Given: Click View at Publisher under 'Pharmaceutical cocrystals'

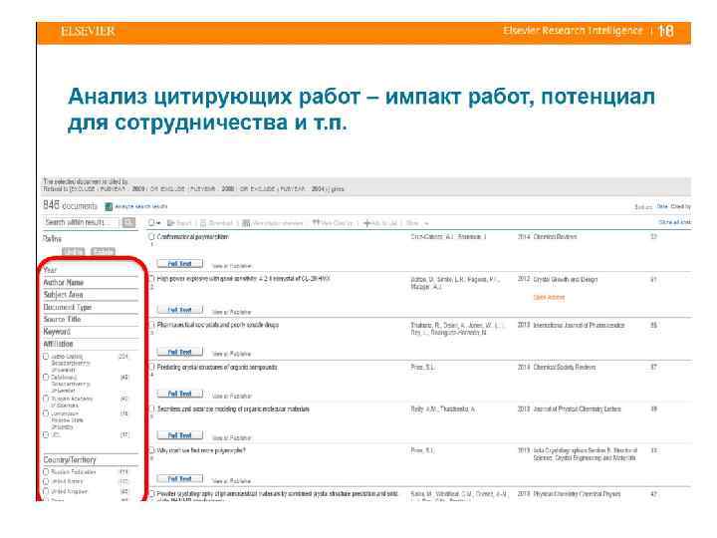Looking at the screenshot, I should pos(231,354).
